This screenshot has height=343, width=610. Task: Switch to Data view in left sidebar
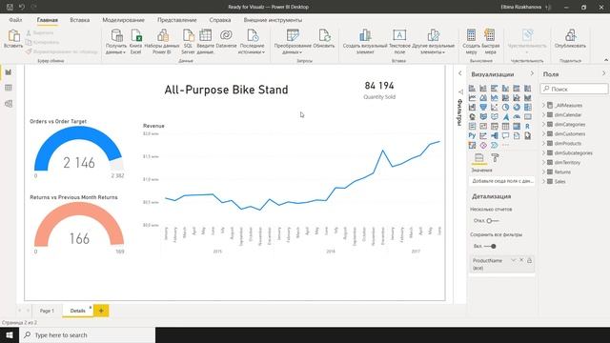point(9,88)
